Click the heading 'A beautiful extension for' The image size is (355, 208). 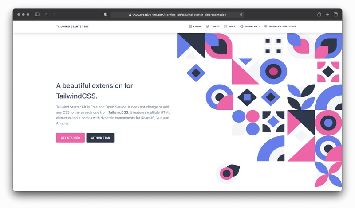point(95,85)
